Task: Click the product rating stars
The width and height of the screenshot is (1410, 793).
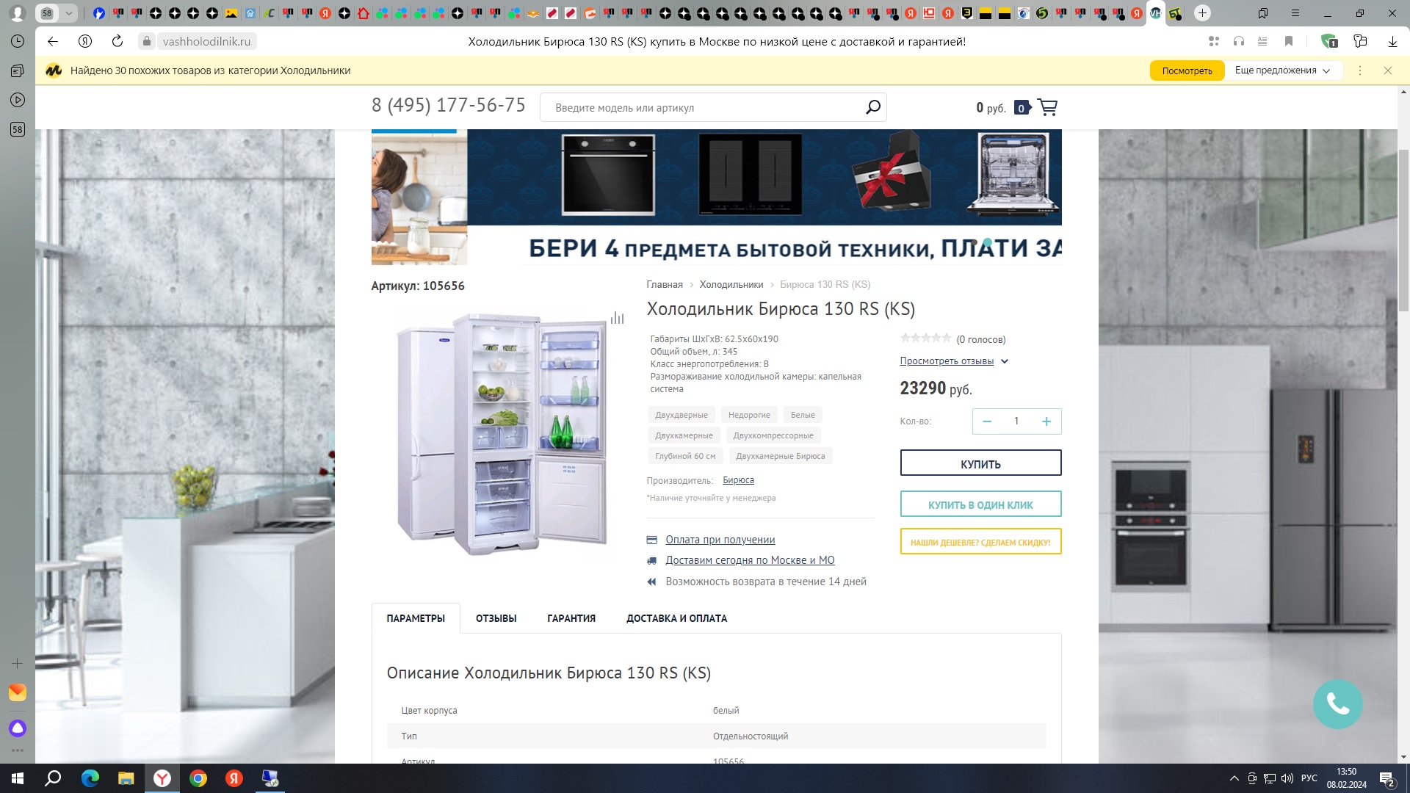Action: point(925,338)
